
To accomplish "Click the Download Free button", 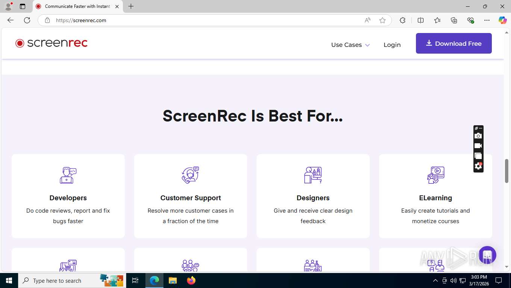I will [x=454, y=43].
